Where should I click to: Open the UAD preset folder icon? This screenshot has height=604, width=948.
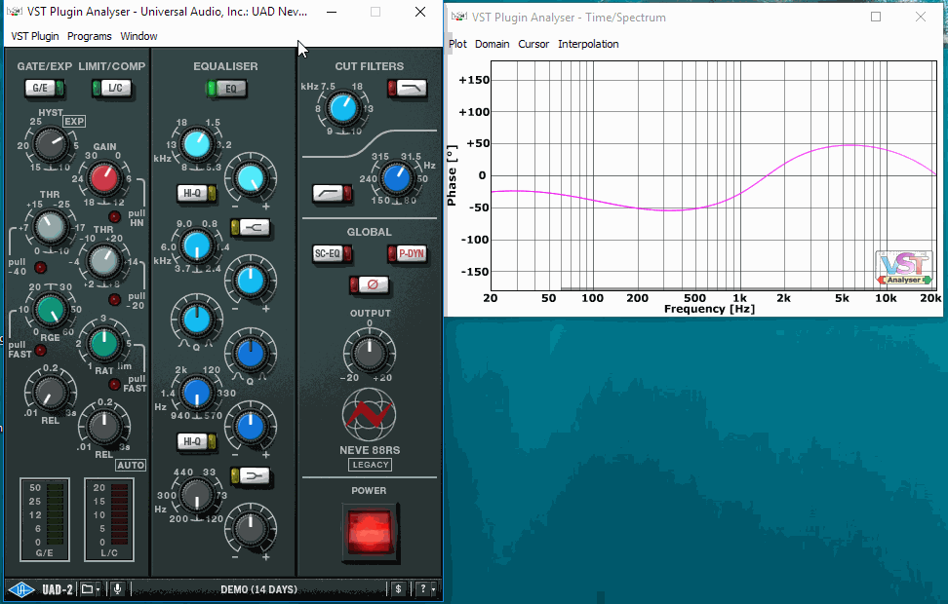pos(88,589)
